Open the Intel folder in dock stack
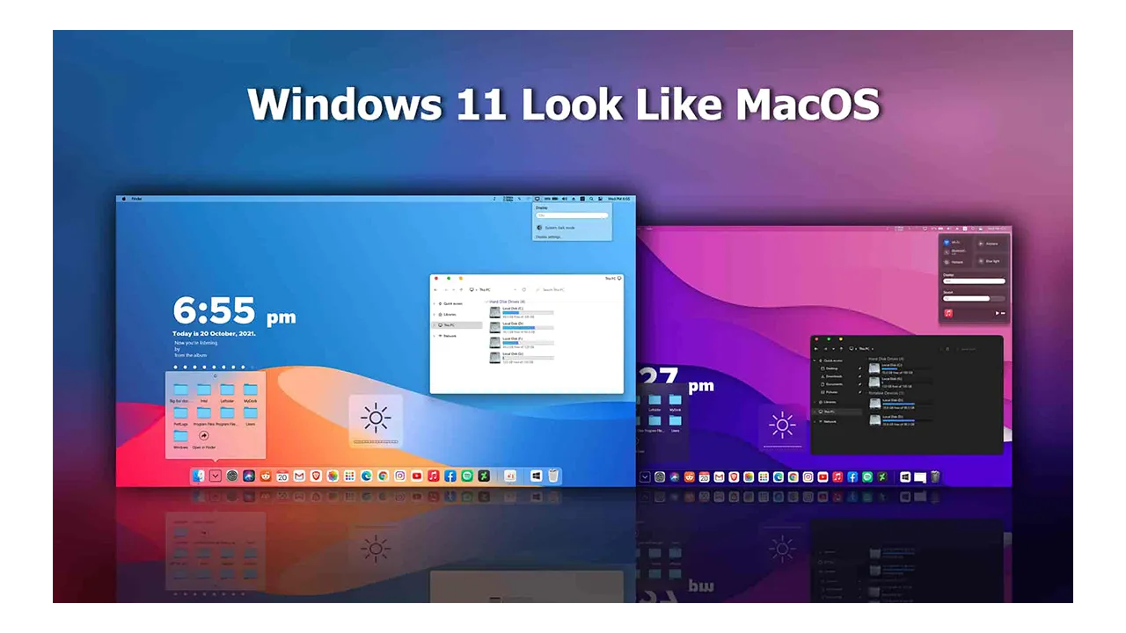The width and height of the screenshot is (1126, 633). point(204,392)
